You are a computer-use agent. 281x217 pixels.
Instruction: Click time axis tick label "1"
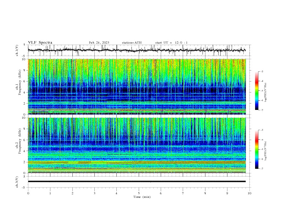pos(50,193)
